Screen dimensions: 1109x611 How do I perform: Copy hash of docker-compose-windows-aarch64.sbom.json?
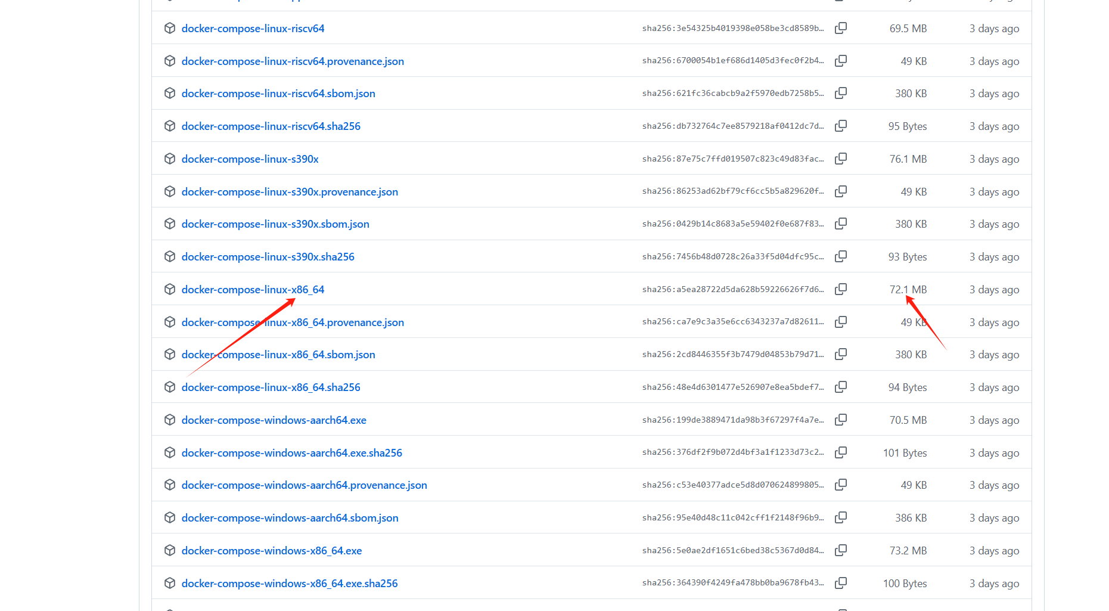click(x=841, y=517)
